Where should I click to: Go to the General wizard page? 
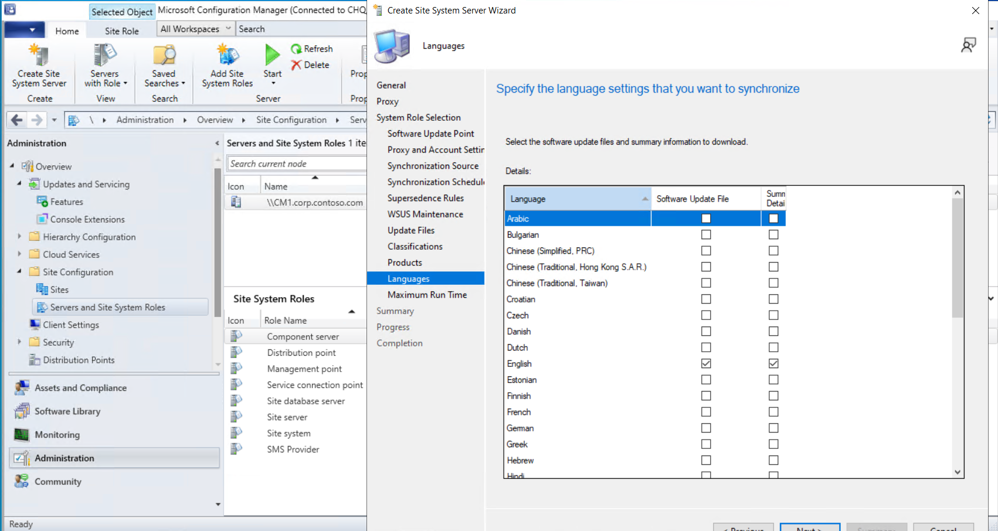[x=391, y=85]
